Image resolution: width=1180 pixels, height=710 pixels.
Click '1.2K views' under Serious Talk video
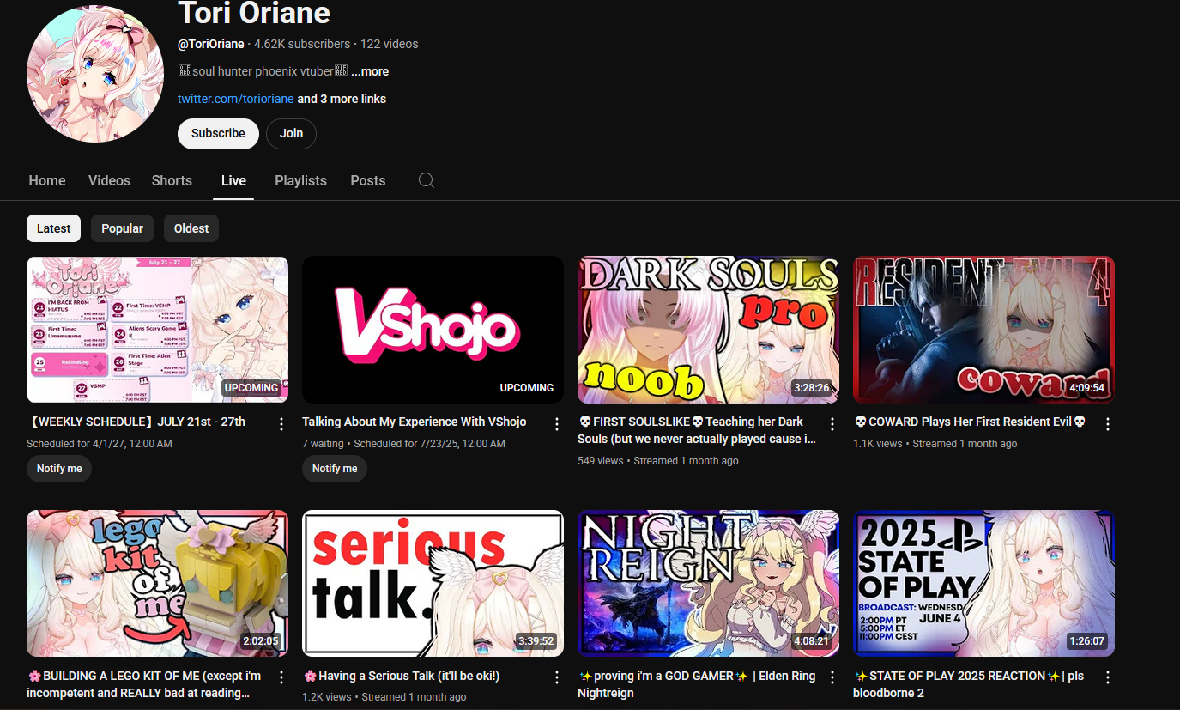327,697
